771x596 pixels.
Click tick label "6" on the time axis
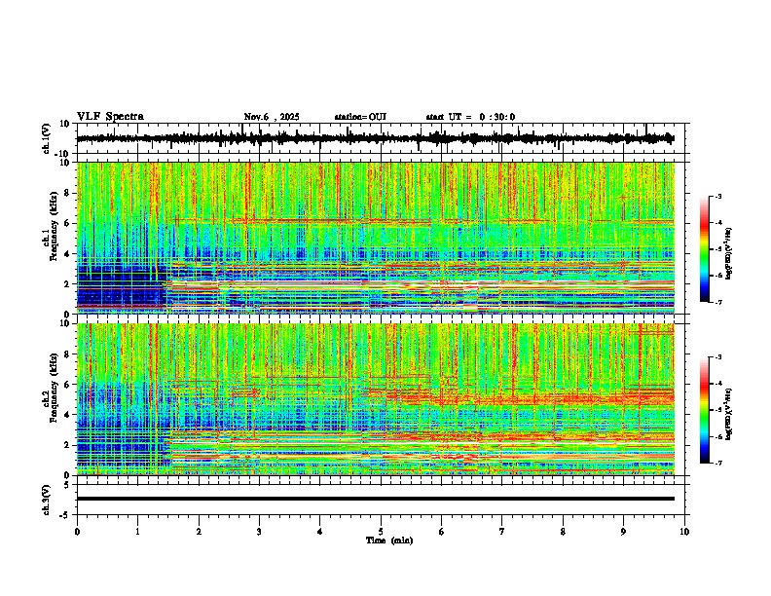click(441, 532)
